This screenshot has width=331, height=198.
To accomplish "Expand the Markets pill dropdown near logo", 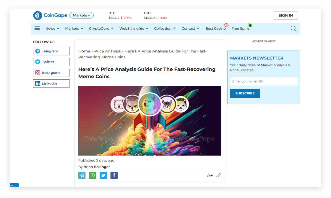I will point(82,15).
